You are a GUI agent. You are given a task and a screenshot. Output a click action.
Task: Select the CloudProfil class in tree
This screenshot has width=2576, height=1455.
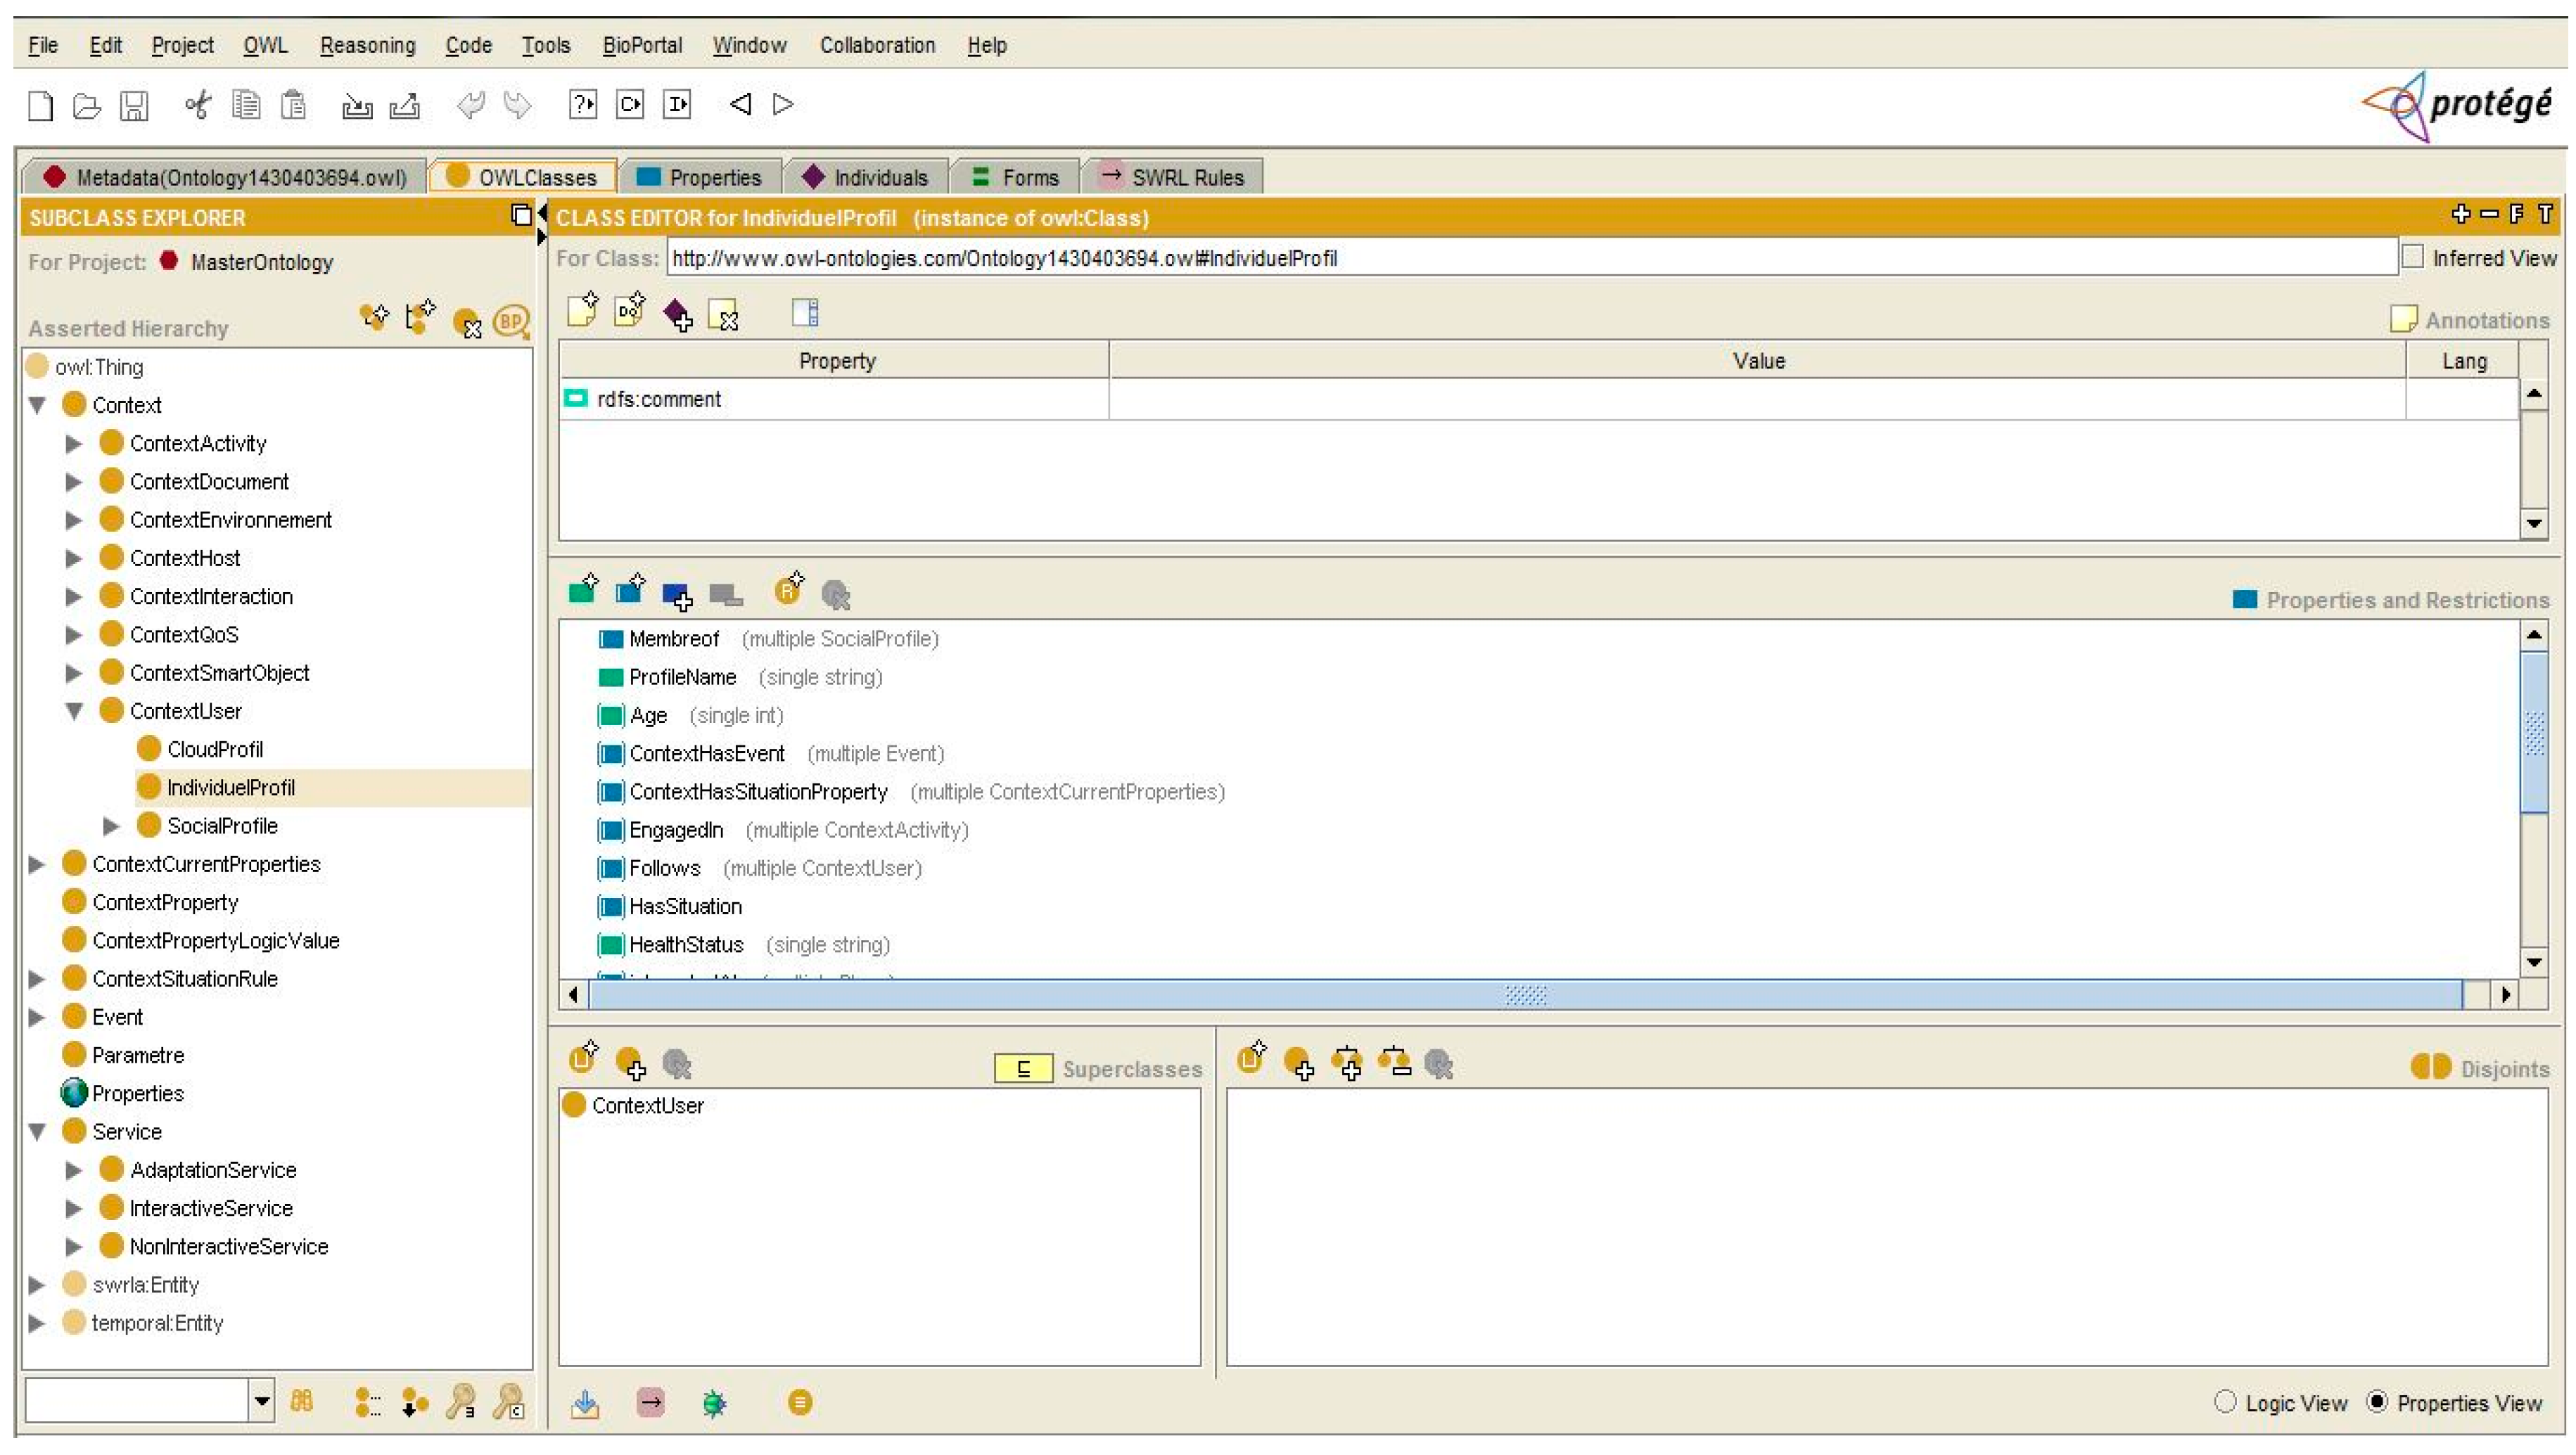215,749
